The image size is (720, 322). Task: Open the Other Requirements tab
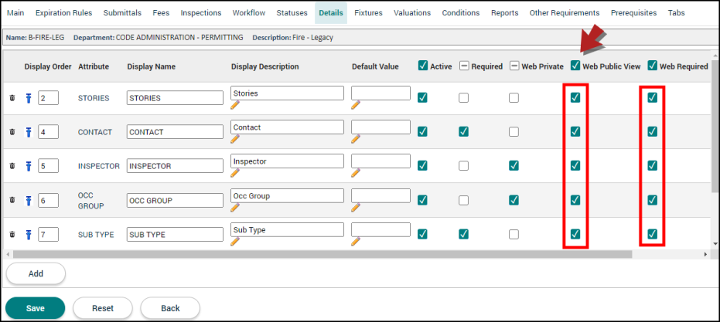(x=565, y=13)
